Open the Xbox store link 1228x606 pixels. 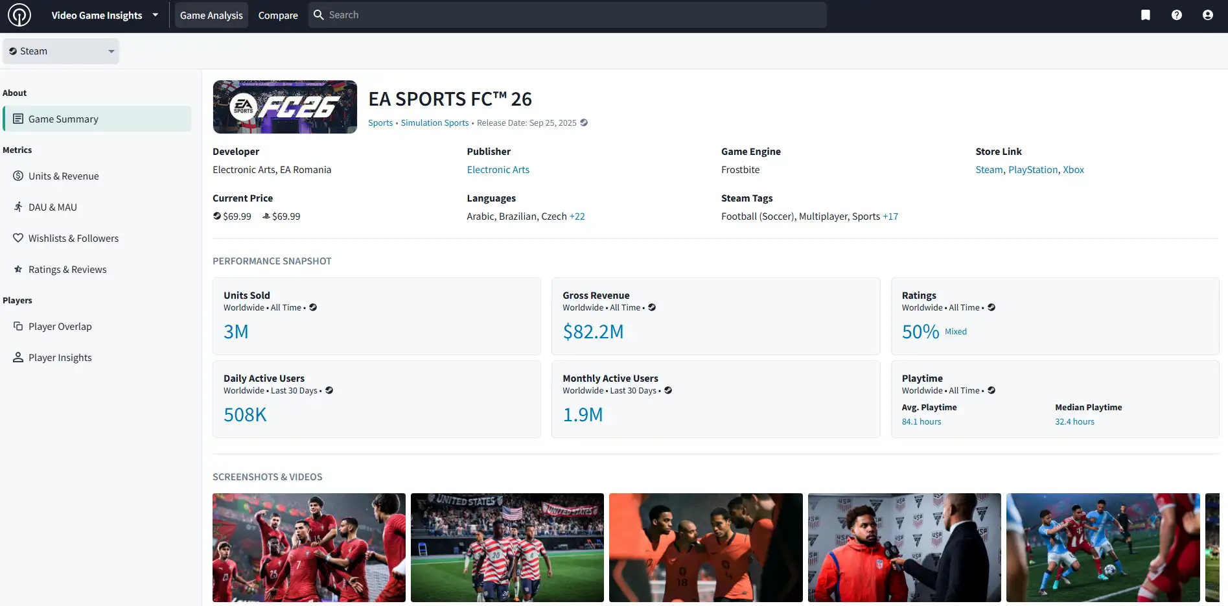coord(1074,170)
